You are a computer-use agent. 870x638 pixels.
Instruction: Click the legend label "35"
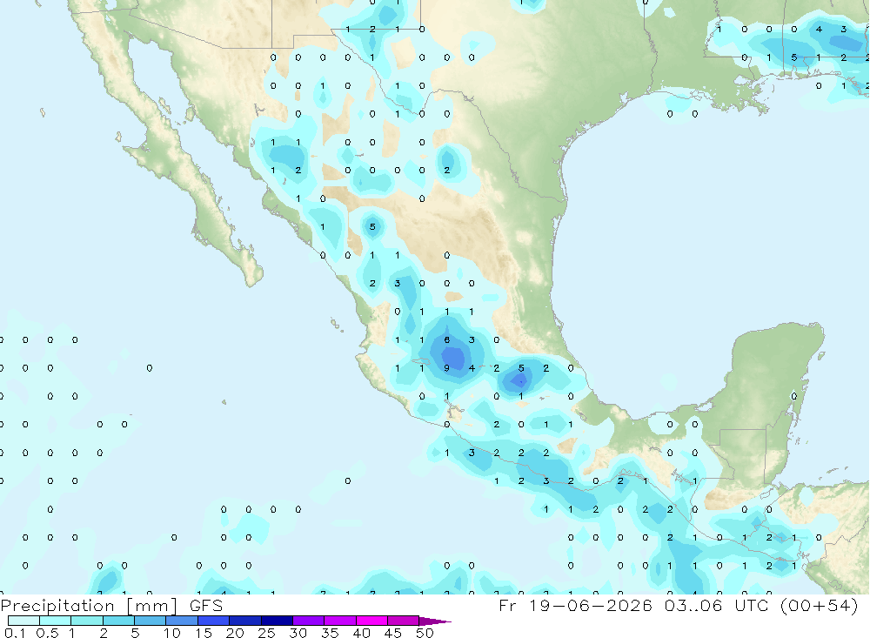coord(330,633)
